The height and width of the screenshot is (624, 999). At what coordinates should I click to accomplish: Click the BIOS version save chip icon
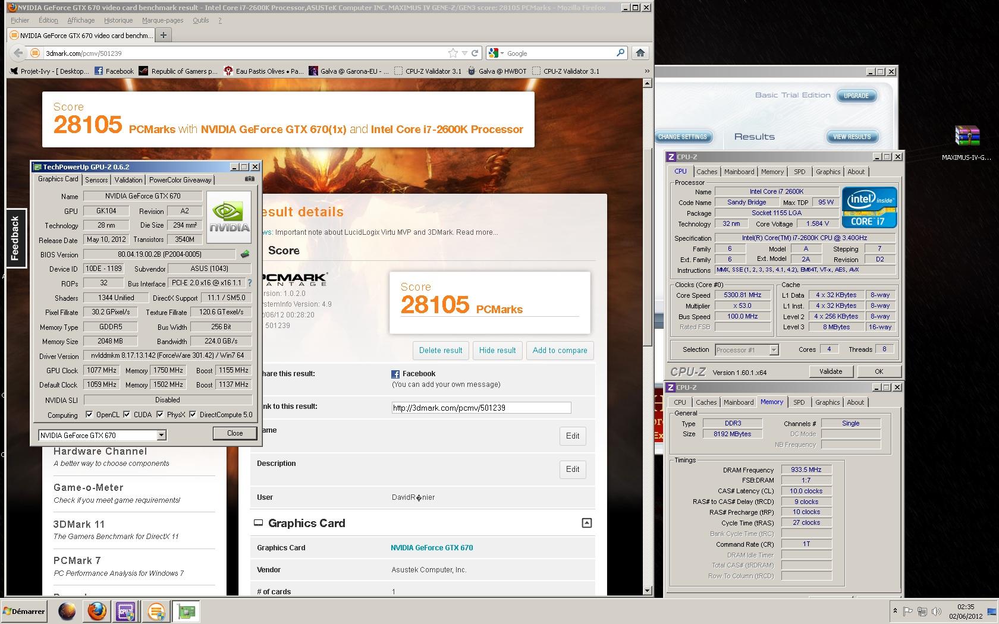(x=244, y=254)
